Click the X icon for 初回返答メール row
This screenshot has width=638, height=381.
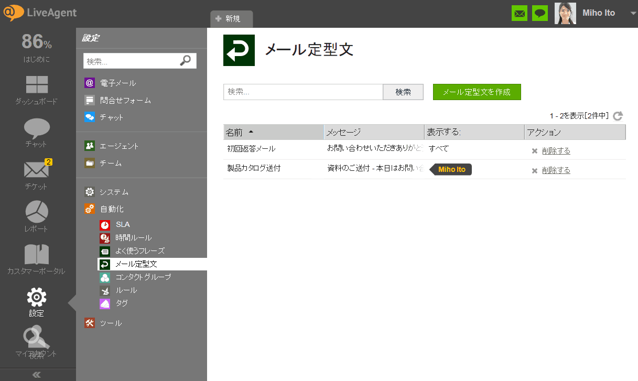click(x=535, y=151)
